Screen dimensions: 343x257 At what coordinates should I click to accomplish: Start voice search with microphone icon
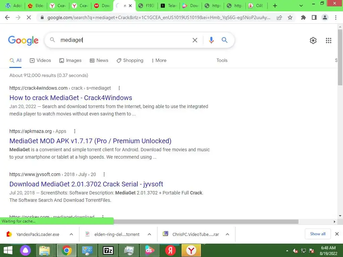(x=211, y=40)
